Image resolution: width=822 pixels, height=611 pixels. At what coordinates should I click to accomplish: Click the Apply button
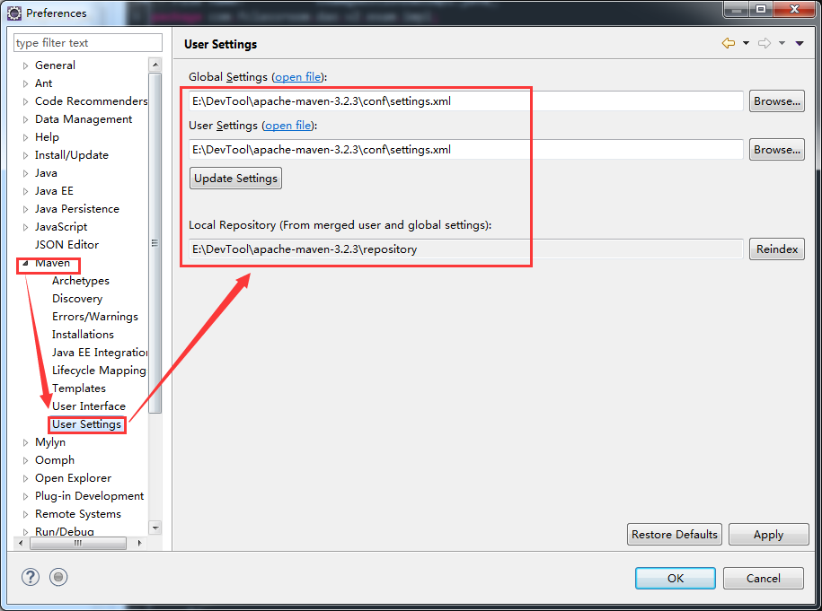click(x=768, y=535)
